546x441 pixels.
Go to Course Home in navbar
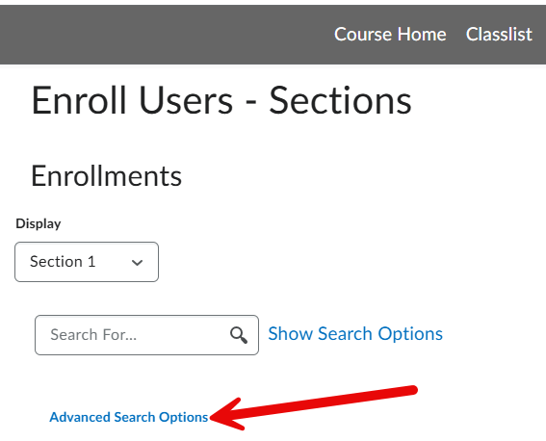click(390, 34)
